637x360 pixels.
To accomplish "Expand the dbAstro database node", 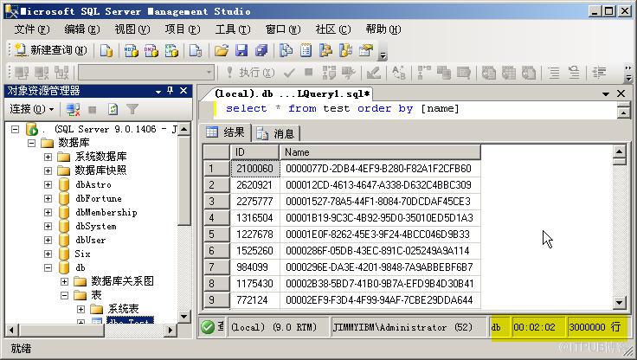I will pyautogui.click(x=48, y=184).
